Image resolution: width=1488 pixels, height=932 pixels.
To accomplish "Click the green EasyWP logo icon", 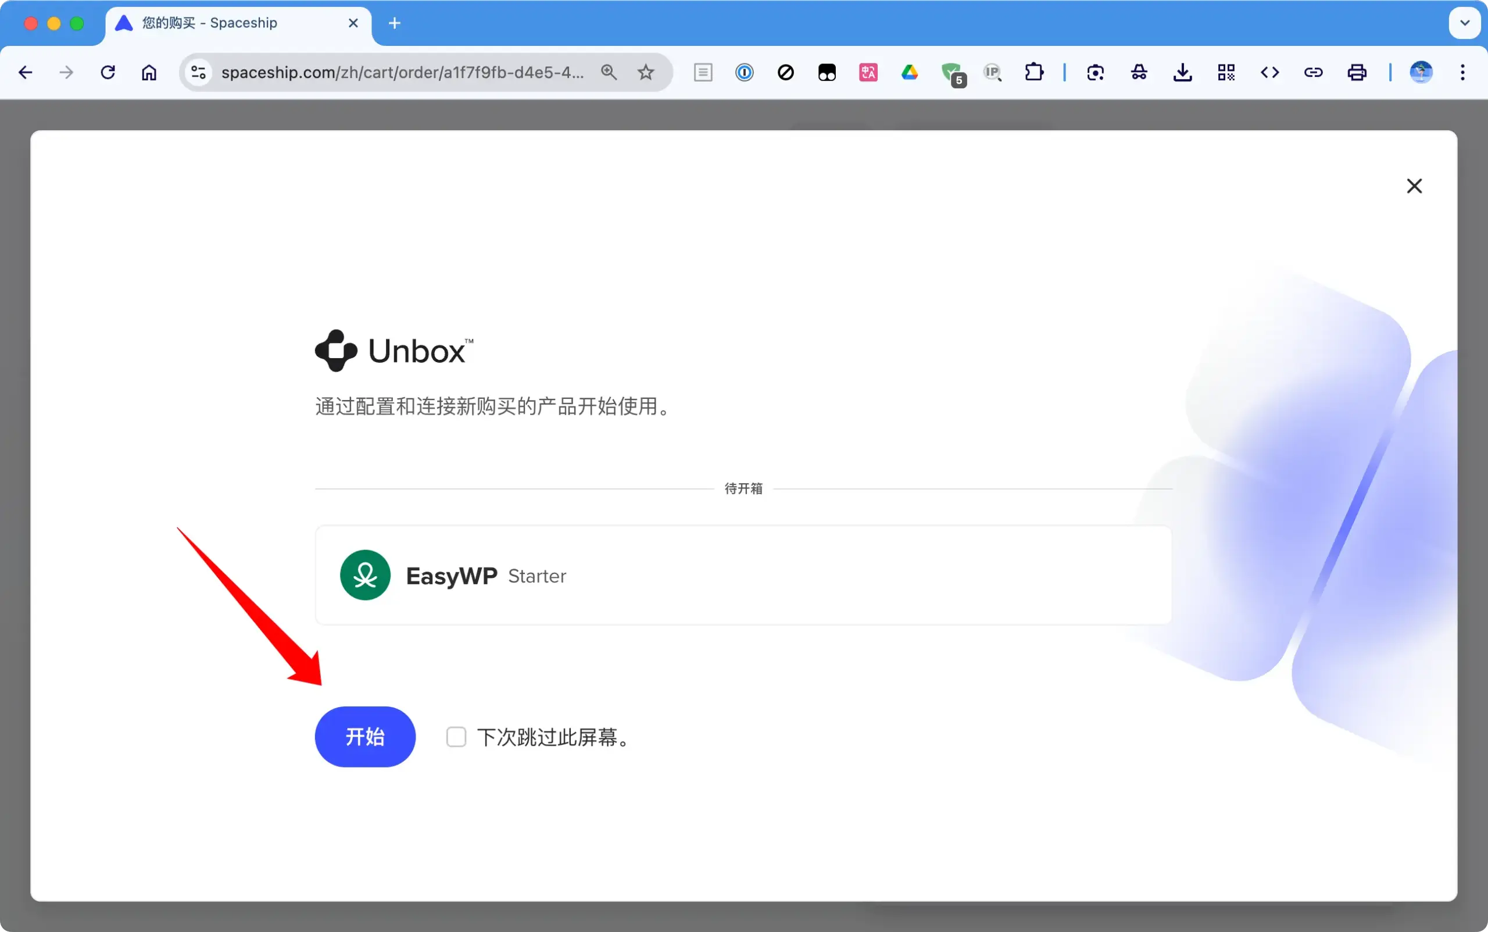I will (365, 575).
